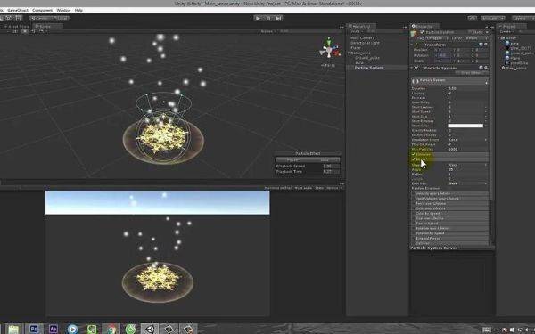The image size is (535, 334).
Task: Select the Main_scene asset in Project
Action: (x=514, y=68)
